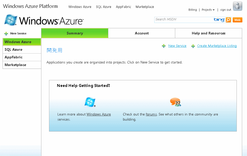Click the Windows Azure Platform title text
247x156 pixels.
point(30,6)
